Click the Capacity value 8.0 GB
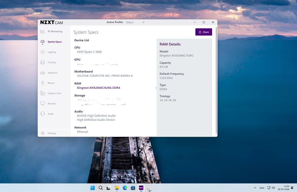 click(164, 67)
